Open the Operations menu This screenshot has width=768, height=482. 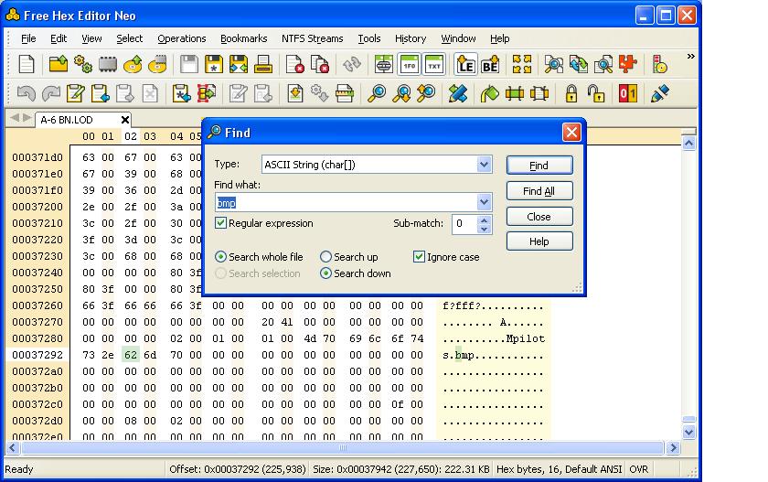pos(182,38)
